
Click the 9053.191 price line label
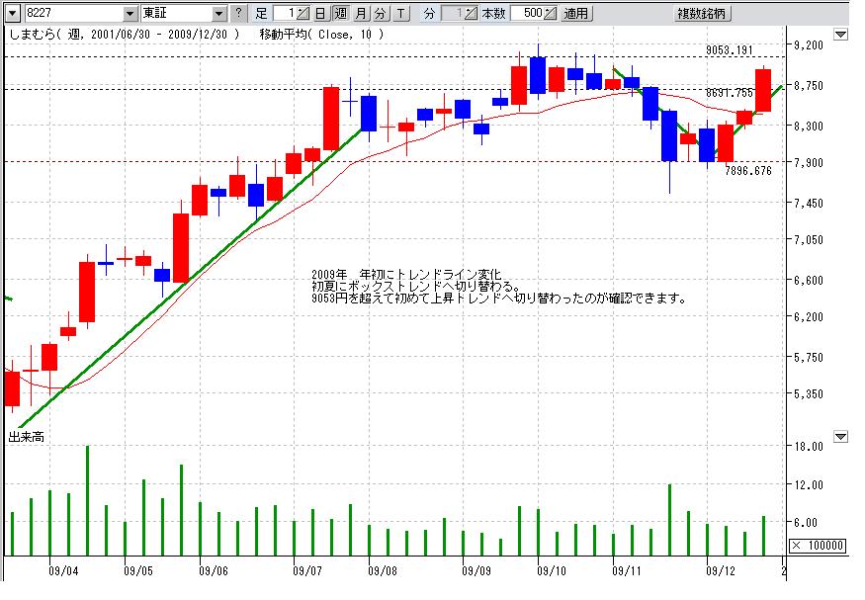click(x=730, y=50)
